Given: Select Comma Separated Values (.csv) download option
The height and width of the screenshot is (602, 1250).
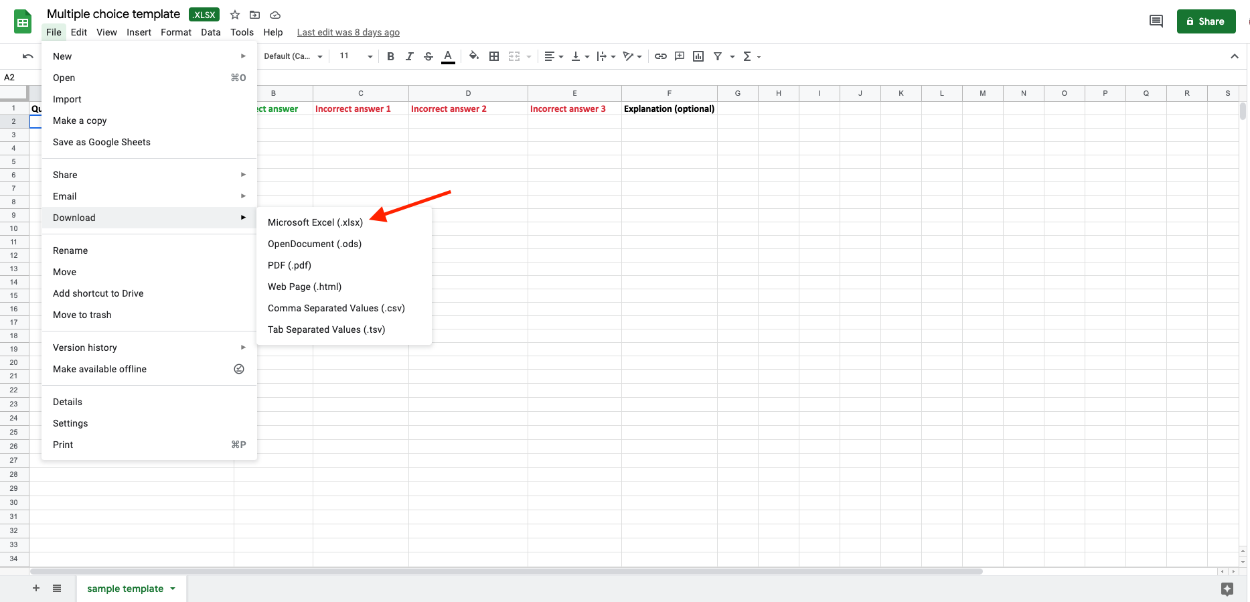Looking at the screenshot, I should (x=336, y=308).
